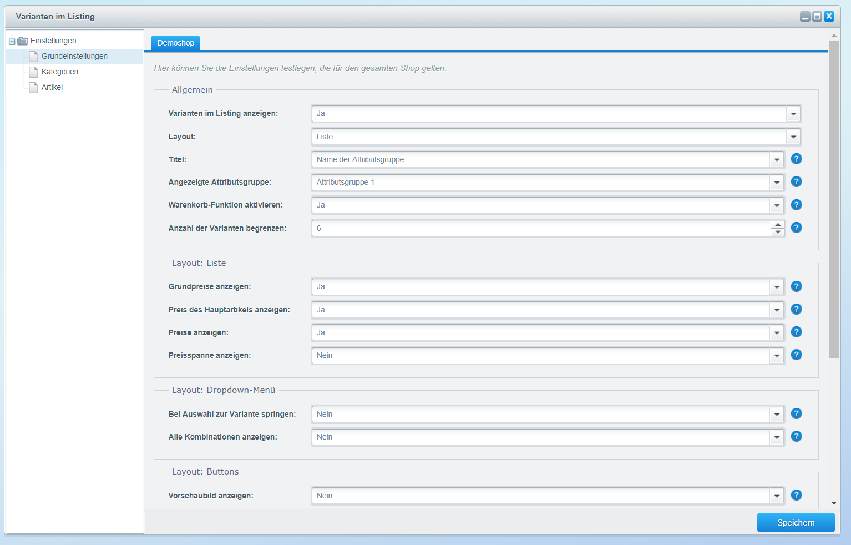
Task: Open the Preisspanne anzeigen dropdown
Action: point(777,356)
